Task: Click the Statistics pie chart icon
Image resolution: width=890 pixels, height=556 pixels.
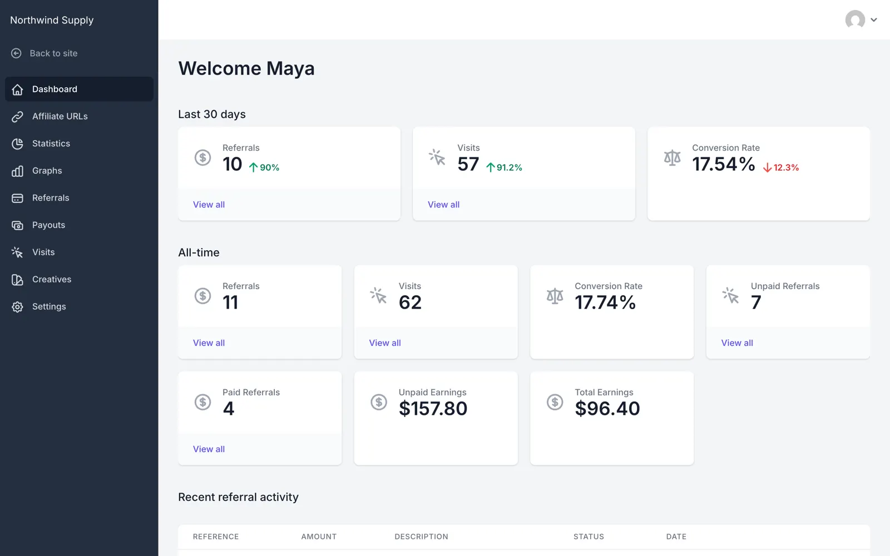Action: tap(17, 144)
